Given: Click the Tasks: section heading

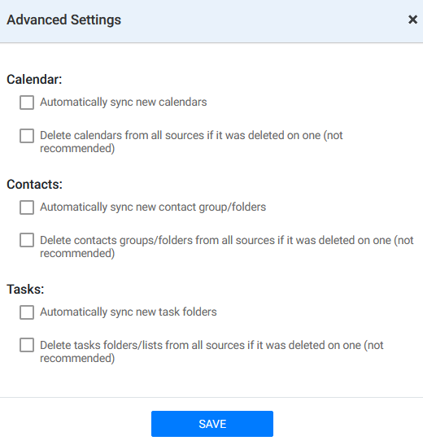Looking at the screenshot, I should pyautogui.click(x=25, y=289).
